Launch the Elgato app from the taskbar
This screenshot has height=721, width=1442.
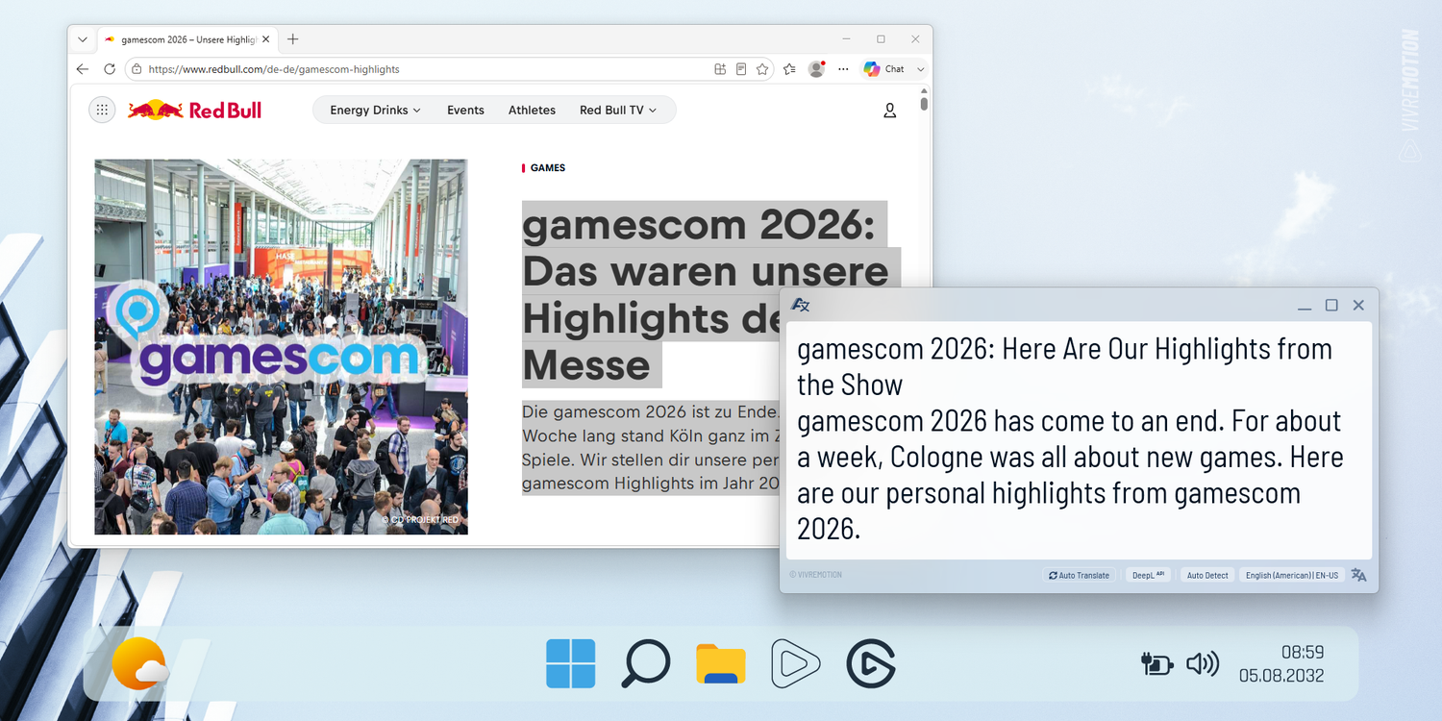coord(871,663)
